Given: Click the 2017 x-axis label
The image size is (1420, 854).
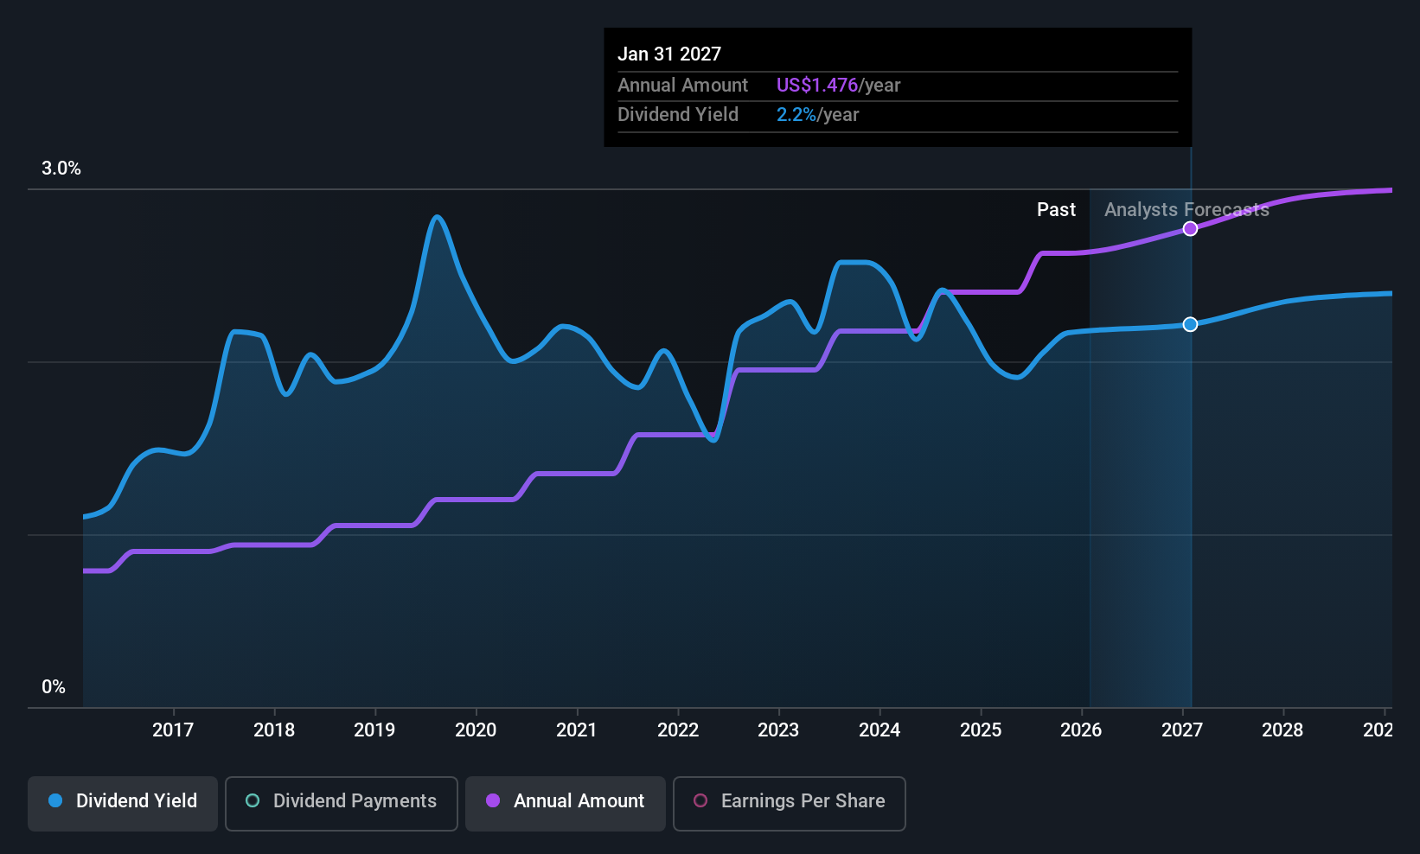Looking at the screenshot, I should 173,730.
